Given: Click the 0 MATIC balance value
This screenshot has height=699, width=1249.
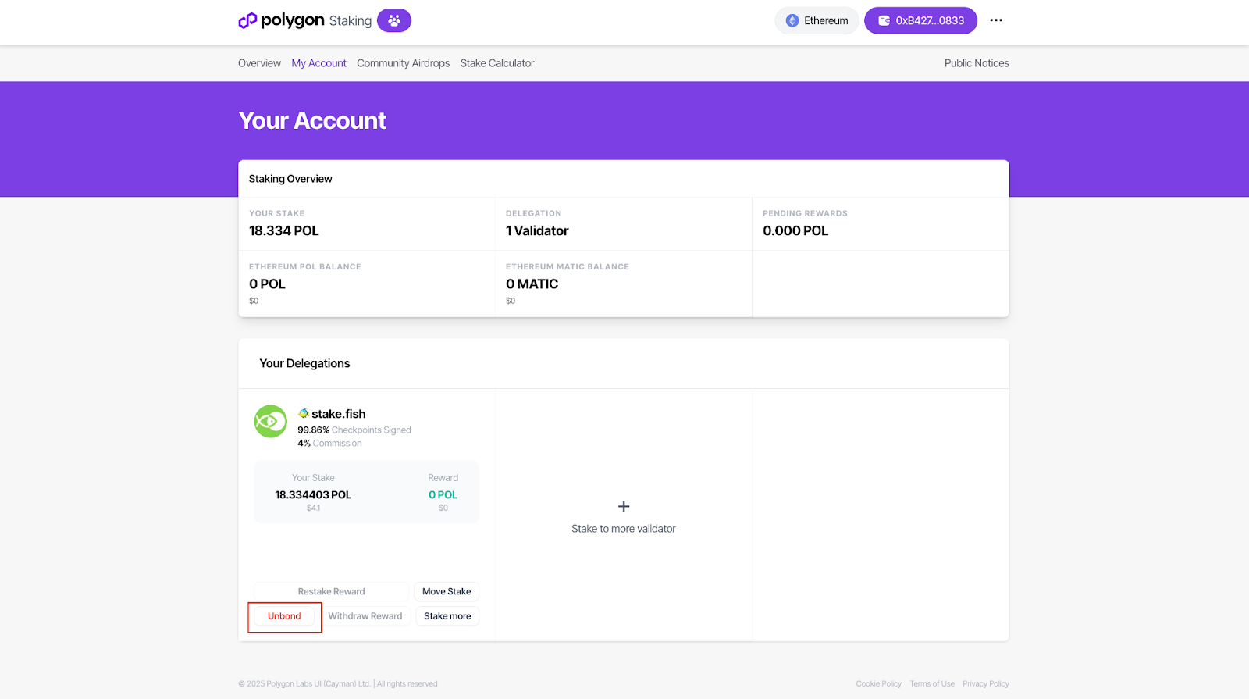Looking at the screenshot, I should pos(532,284).
